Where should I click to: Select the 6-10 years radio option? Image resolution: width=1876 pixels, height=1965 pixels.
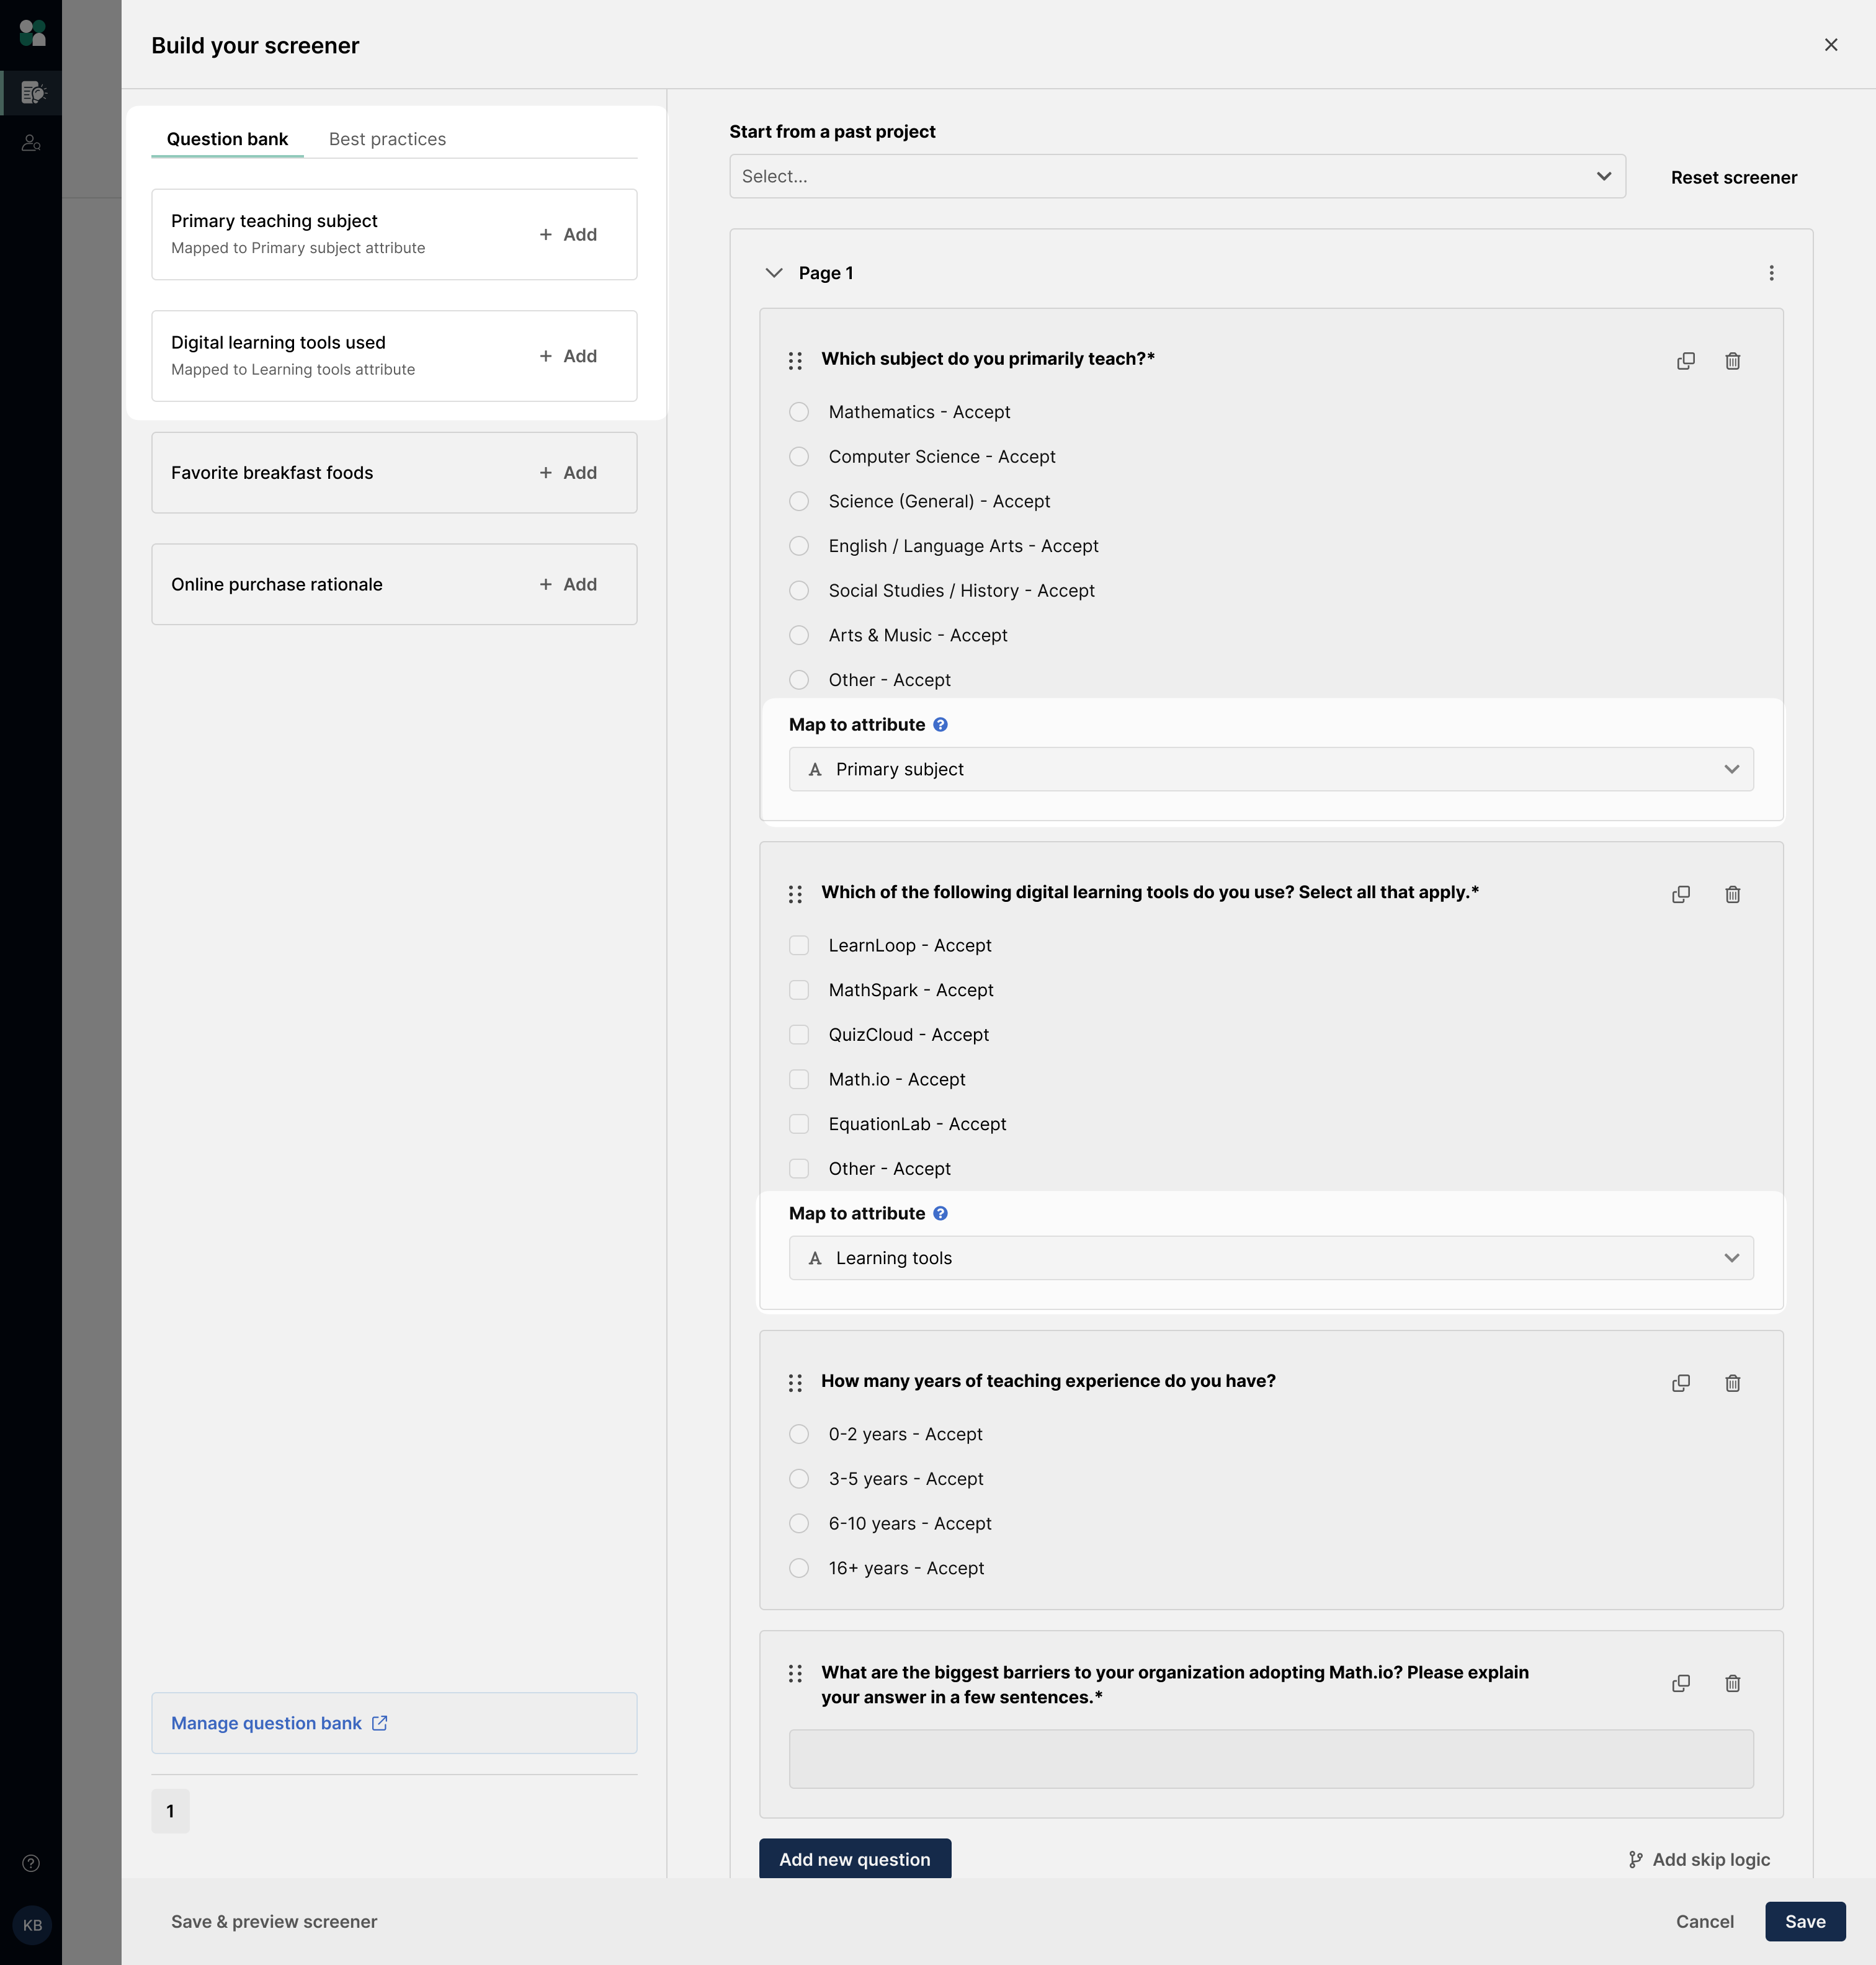[x=798, y=1523]
